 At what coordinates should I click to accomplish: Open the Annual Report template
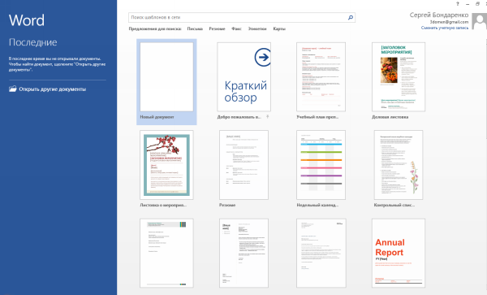pos(399,253)
